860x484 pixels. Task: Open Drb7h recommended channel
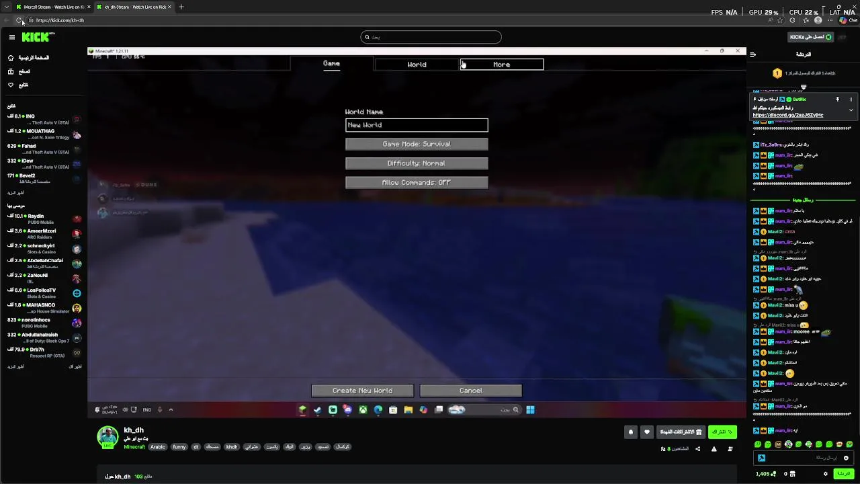click(44, 352)
